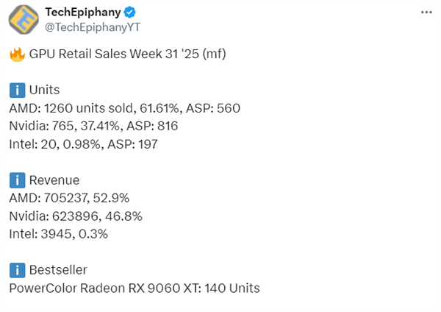Image resolution: width=441 pixels, height=312 pixels.
Task: Click the AMD 1260 units sold line
Action: 124,108
